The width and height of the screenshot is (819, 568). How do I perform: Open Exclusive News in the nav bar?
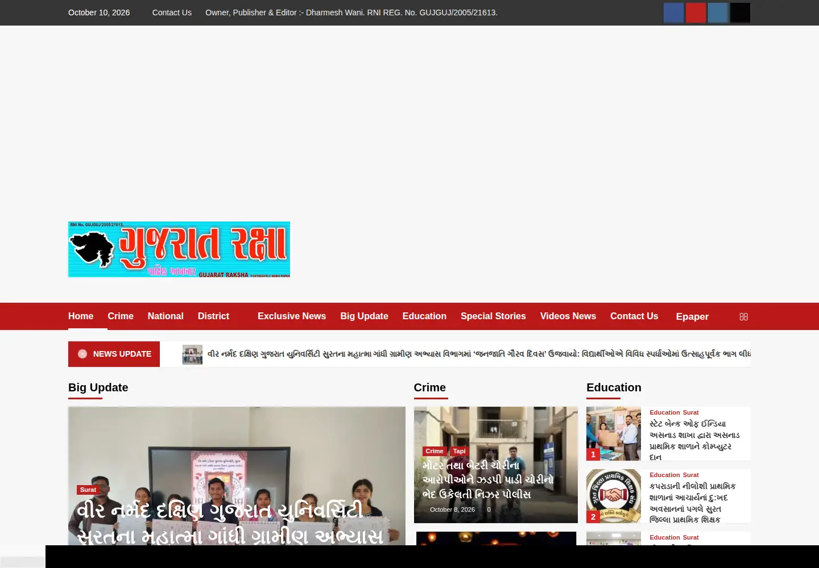292,316
